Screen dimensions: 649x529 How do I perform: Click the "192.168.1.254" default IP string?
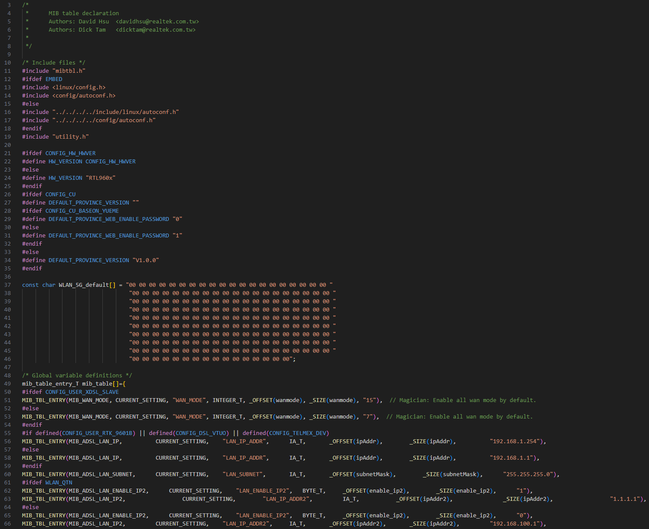pos(516,441)
